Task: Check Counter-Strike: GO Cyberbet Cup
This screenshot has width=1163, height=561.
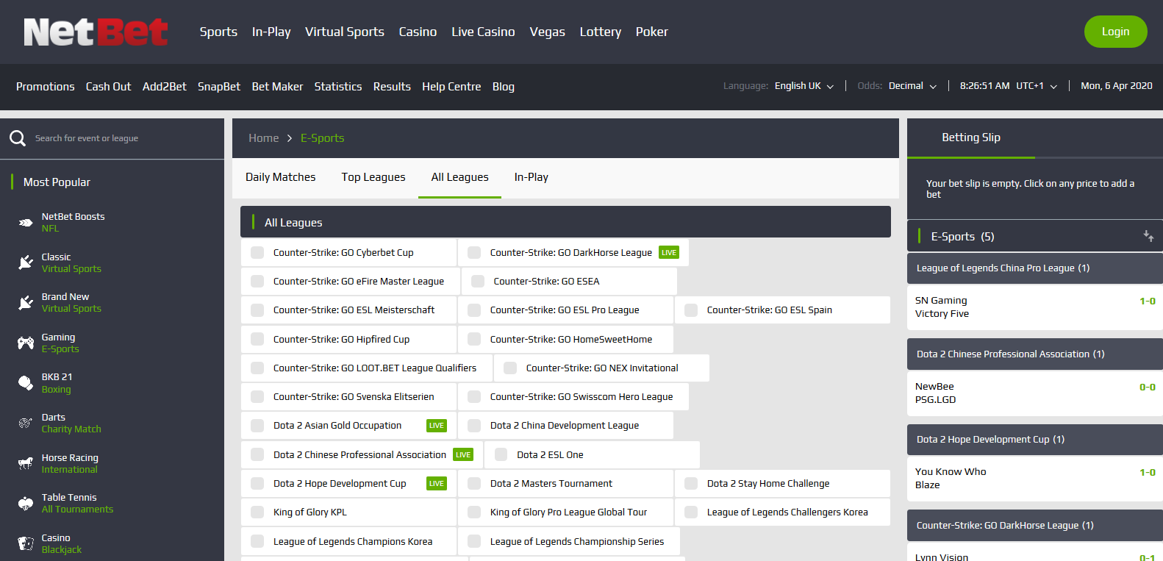Action: pyautogui.click(x=257, y=252)
